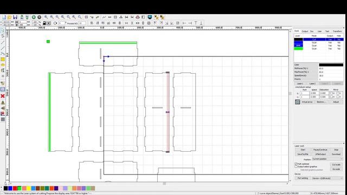Click the yellow warning triangle icon in the left toolbar

pos(3,102)
